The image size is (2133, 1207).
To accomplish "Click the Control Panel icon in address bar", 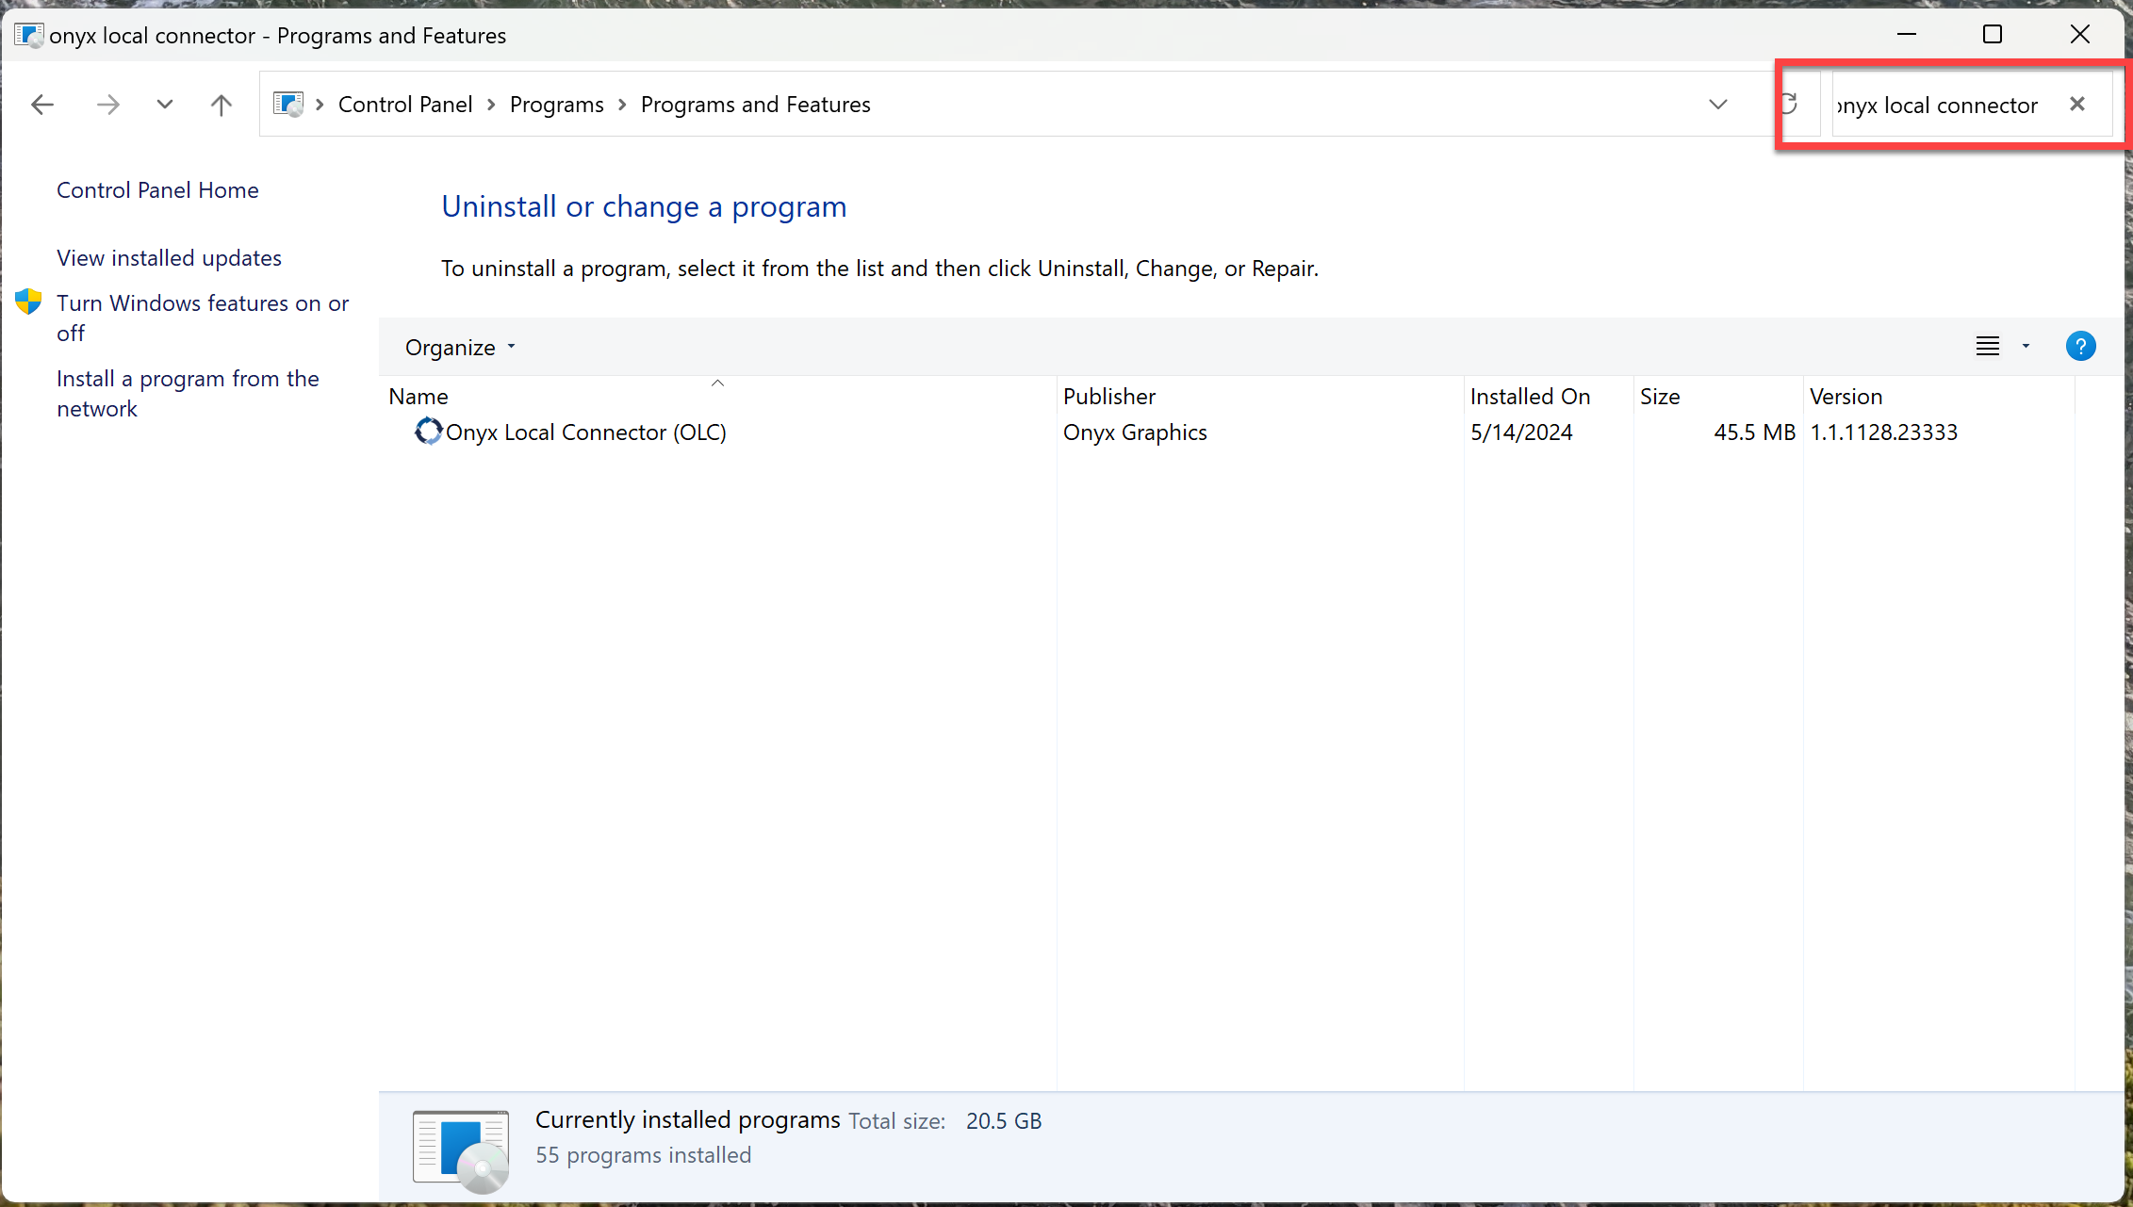I will [x=288, y=104].
